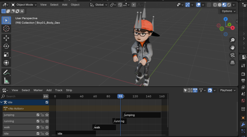
Task: Switch orthographic perspective grid icon
Action: point(233,63)
